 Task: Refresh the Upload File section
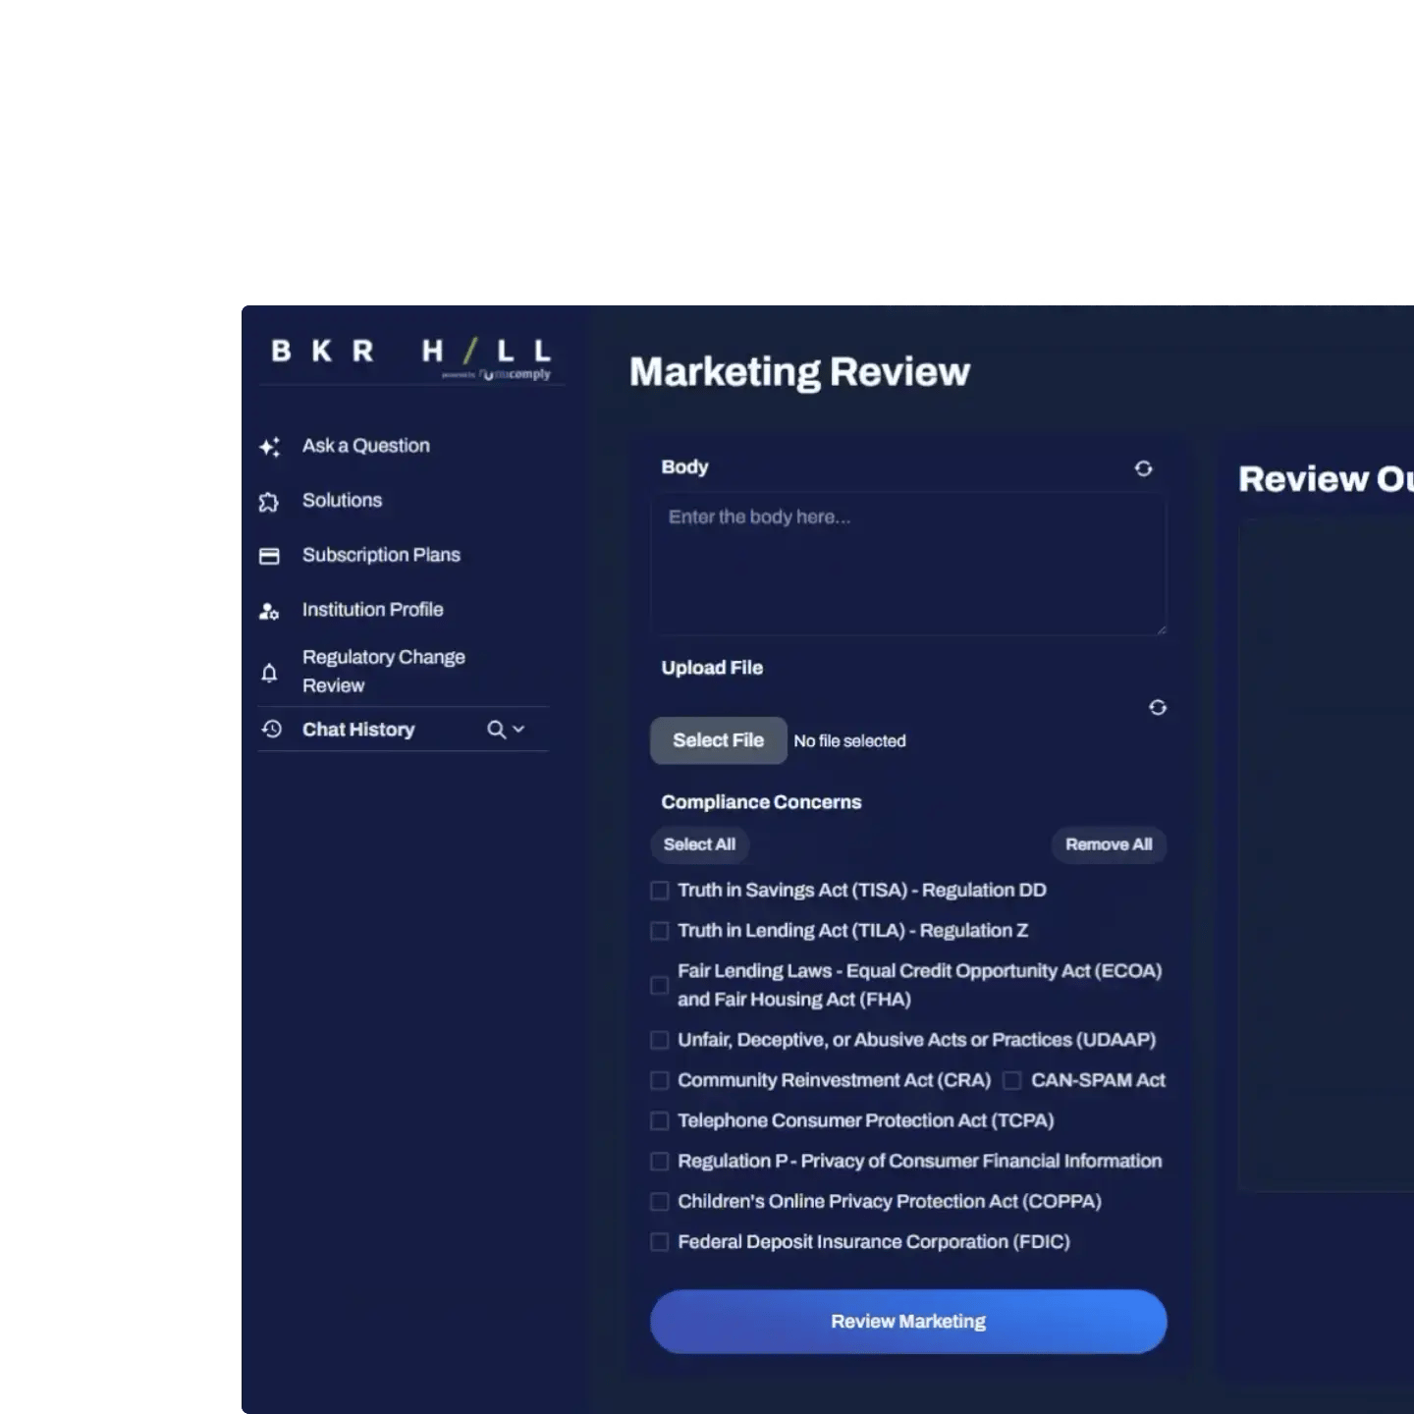coord(1157,708)
